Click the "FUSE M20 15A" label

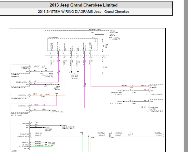click(x=106, y=46)
